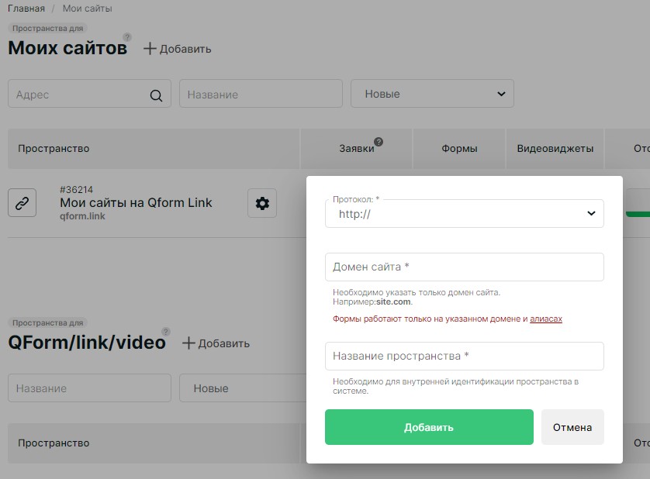Expand the Протокол http:// dropdown
This screenshot has width=650, height=479.
[x=464, y=214]
